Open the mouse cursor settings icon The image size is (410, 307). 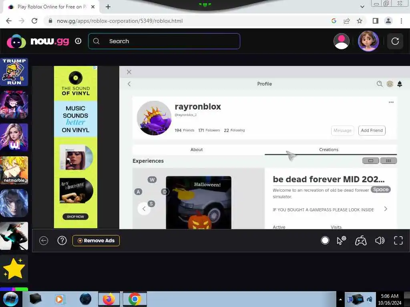(x=341, y=240)
